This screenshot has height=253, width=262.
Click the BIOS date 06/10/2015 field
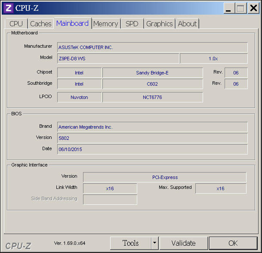click(x=152, y=149)
